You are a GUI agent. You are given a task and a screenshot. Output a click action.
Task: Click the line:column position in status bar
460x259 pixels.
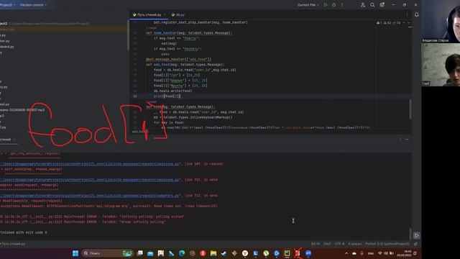316,244
